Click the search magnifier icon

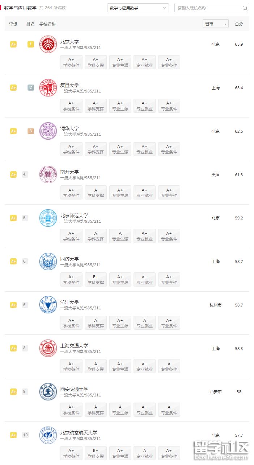click(x=245, y=8)
